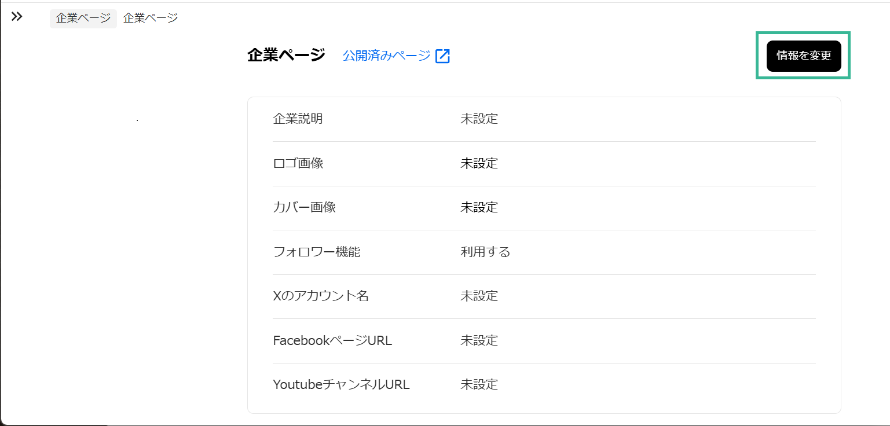Select the 企業説明 row label
The image size is (890, 426).
pos(298,119)
